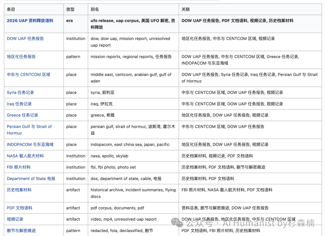Open the Iraq 任务记录 entry link
Viewport: 325px width, 236px height.
19,104
